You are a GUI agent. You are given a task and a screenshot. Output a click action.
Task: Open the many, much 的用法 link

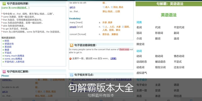[14, 56]
